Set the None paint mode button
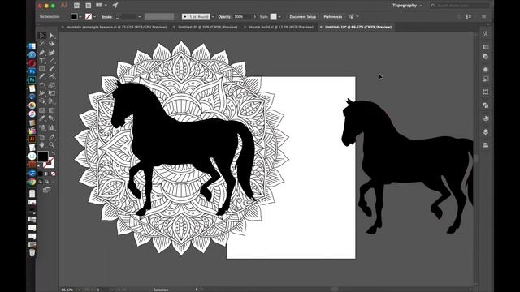Screen dimensions: 520x292 pyautogui.click(x=53, y=174)
